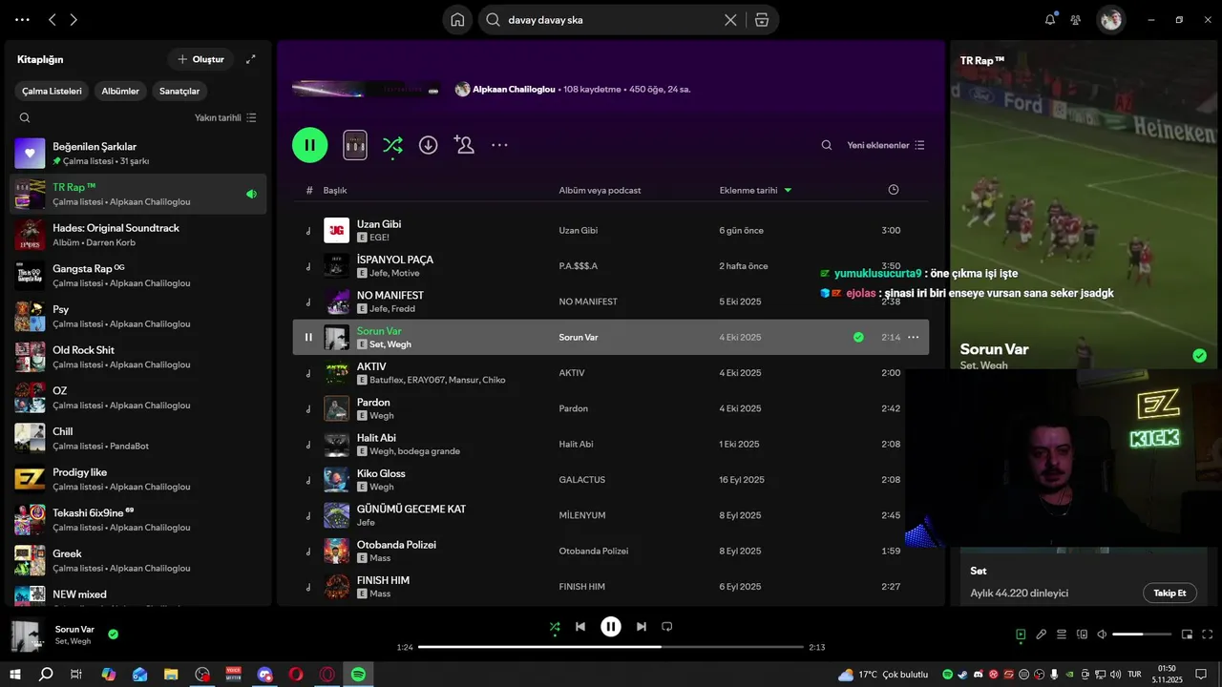This screenshot has width=1222, height=687.
Task: Invite collaborators to the playlist
Action: pos(464,145)
